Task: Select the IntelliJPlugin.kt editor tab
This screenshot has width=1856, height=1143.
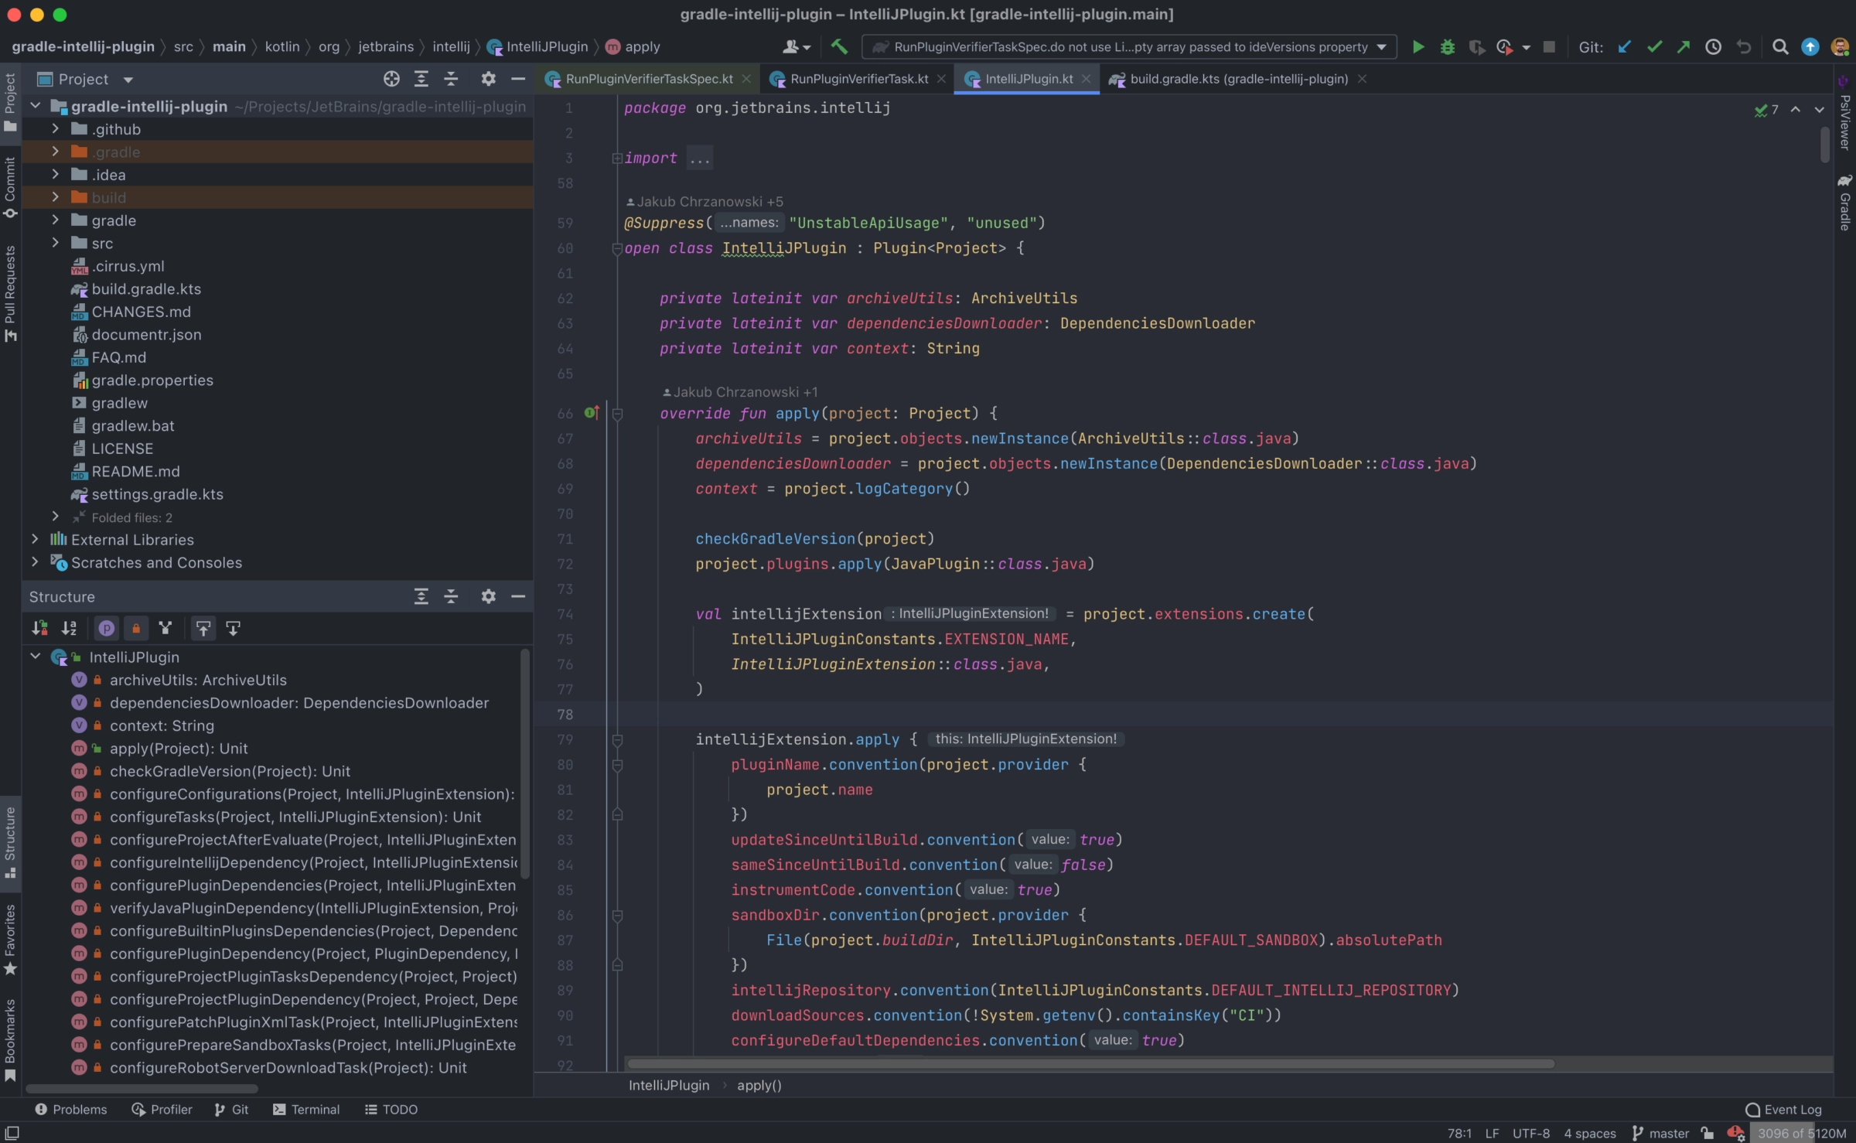Action: (x=1029, y=80)
